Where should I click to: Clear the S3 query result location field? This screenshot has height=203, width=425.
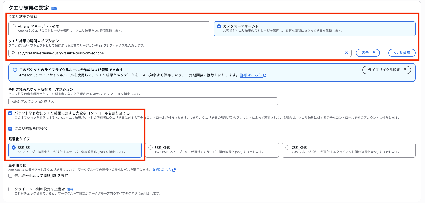pos(347,53)
